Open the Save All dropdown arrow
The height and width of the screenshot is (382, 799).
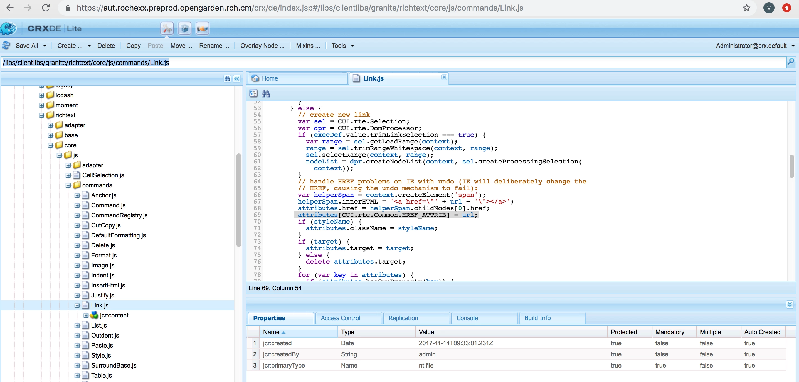click(45, 46)
